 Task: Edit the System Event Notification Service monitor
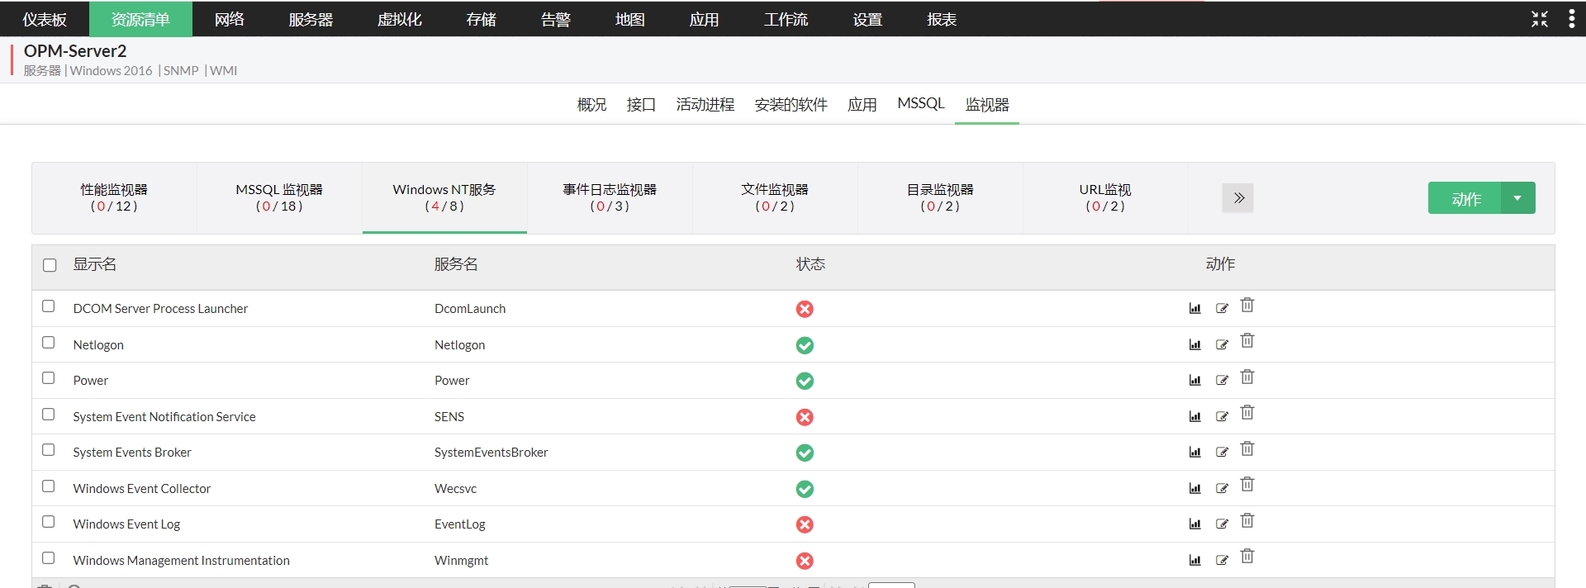(x=1222, y=417)
